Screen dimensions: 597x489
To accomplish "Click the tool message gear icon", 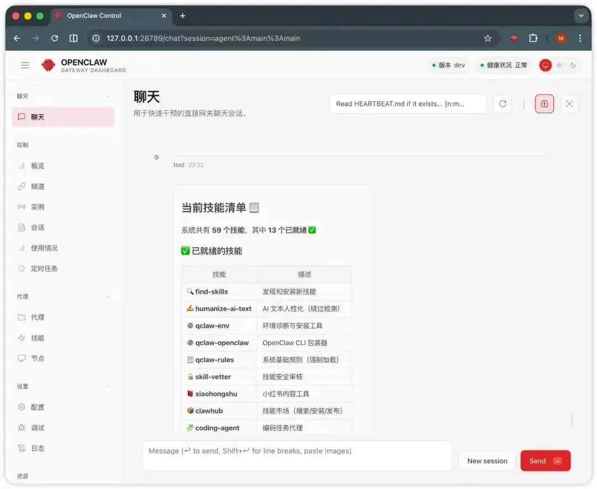I will [x=156, y=157].
